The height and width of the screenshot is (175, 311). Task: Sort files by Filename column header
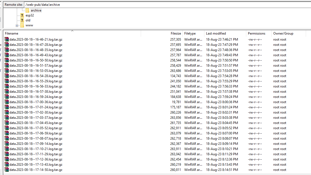coord(72,33)
